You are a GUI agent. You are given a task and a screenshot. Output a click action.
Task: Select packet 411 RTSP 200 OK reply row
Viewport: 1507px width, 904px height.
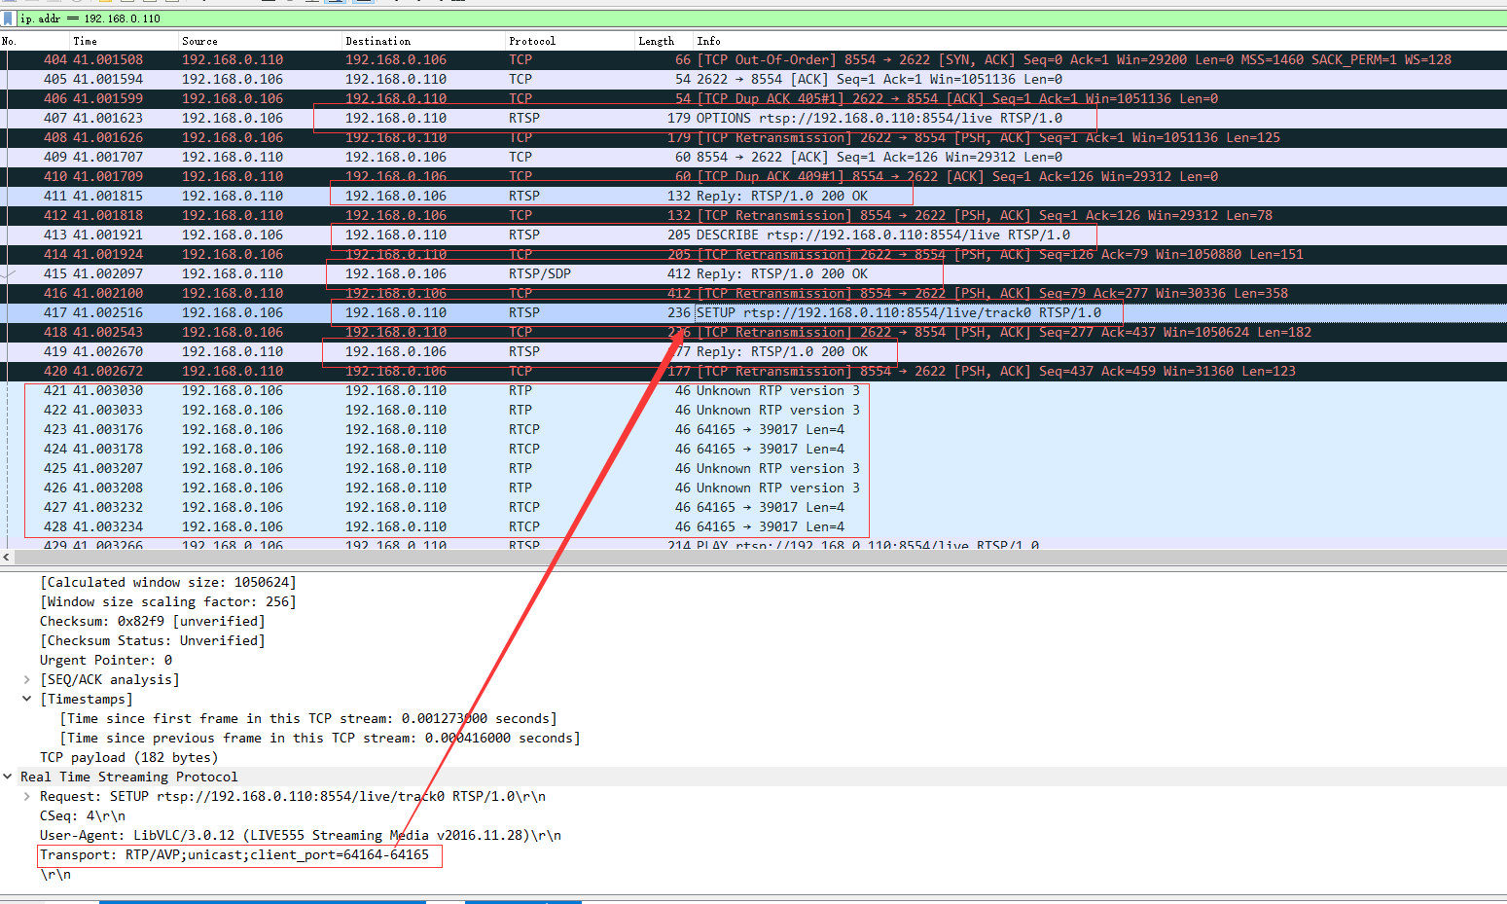753,196
